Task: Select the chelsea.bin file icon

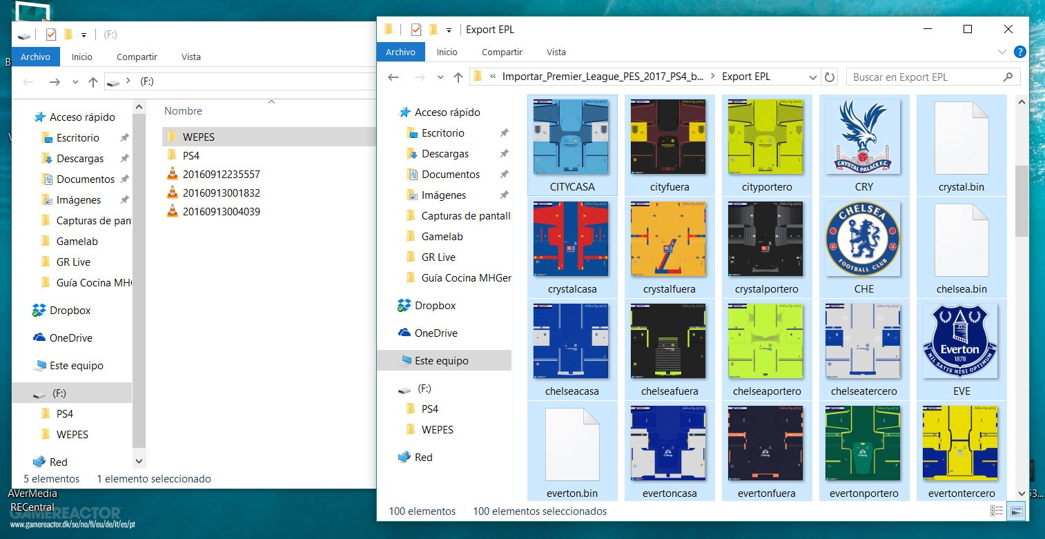Action: [961, 240]
